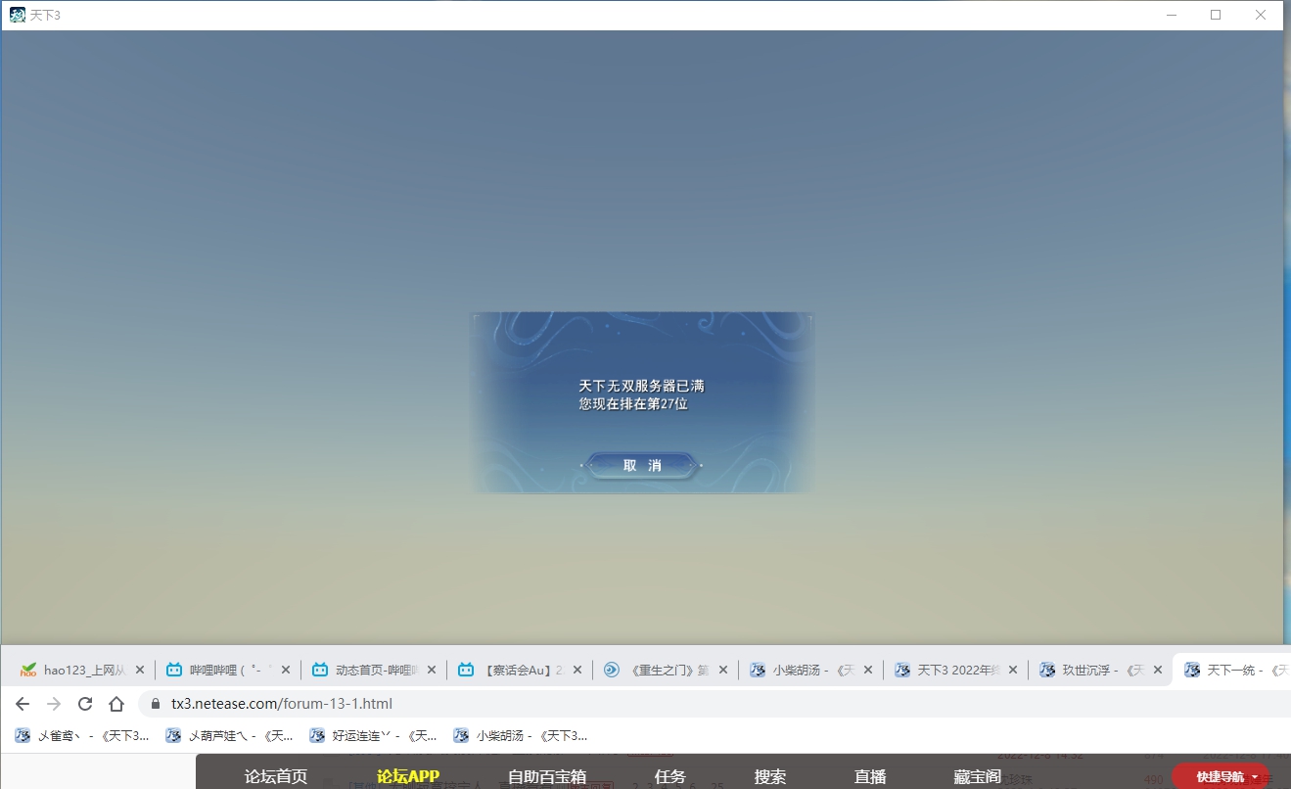The image size is (1291, 789).
Task: Maximize the 天下3 game window
Action: pos(1216,15)
